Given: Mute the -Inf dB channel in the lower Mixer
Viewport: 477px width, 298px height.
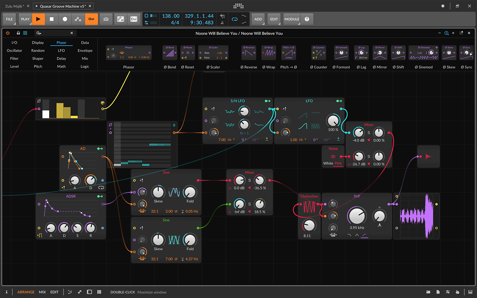Looking at the screenshot, I should click(250, 212).
